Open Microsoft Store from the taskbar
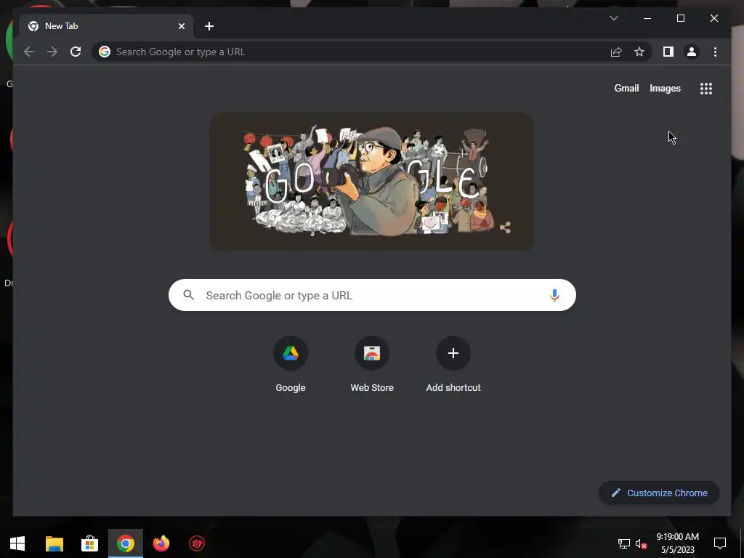Viewport: 744px width, 558px height. pyautogui.click(x=89, y=543)
